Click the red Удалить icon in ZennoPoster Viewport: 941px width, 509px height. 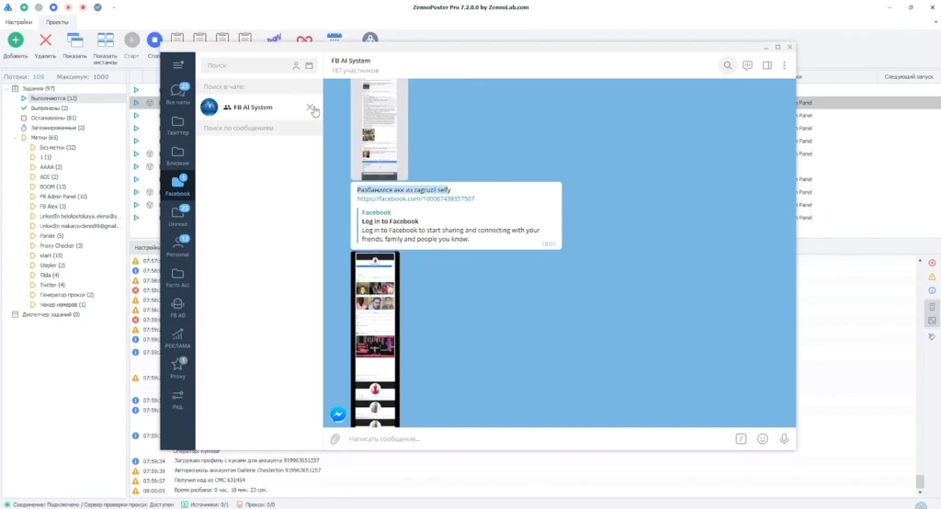[45, 40]
